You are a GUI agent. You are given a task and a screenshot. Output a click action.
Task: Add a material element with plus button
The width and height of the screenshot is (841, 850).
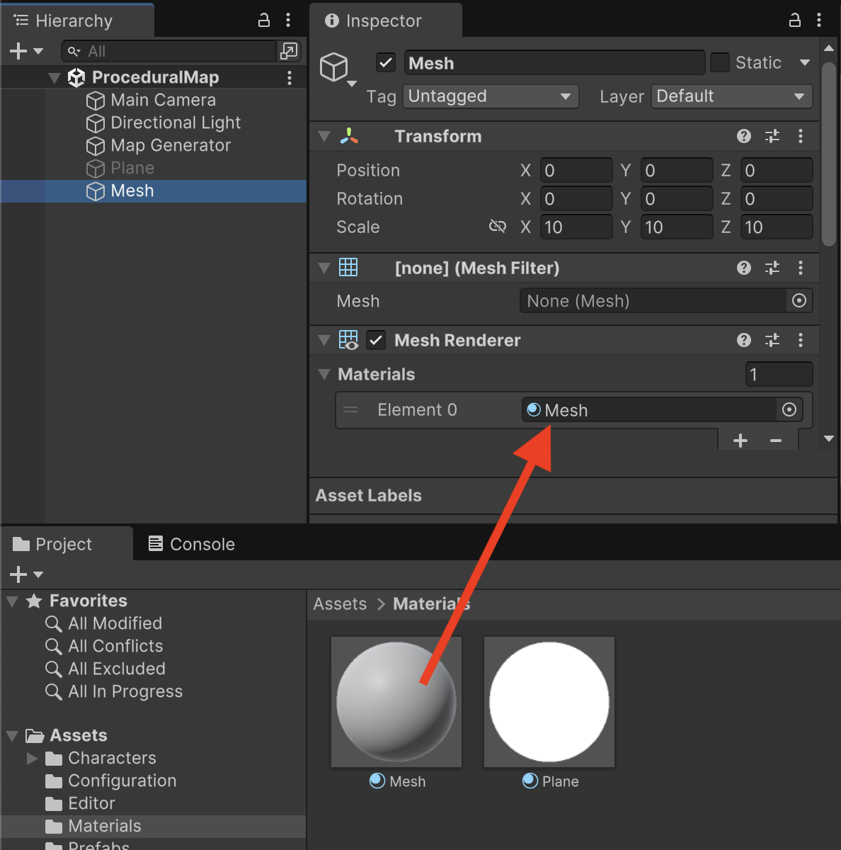point(740,441)
